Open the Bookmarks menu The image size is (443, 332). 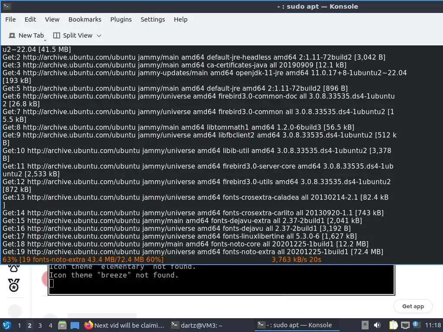[x=85, y=19]
